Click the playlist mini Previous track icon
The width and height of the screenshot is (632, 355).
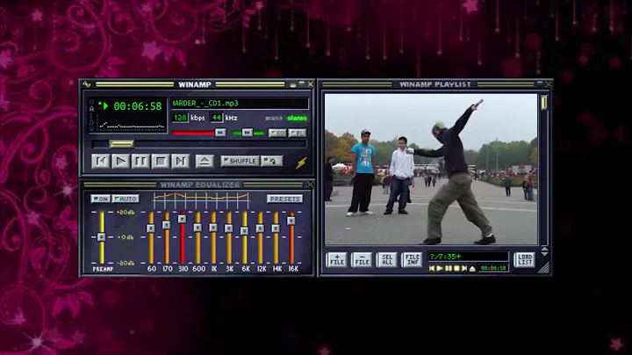432,268
